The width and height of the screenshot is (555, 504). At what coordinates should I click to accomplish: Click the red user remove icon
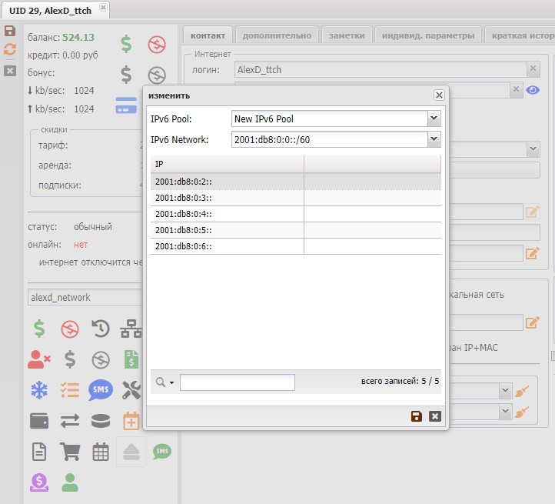click(39, 359)
